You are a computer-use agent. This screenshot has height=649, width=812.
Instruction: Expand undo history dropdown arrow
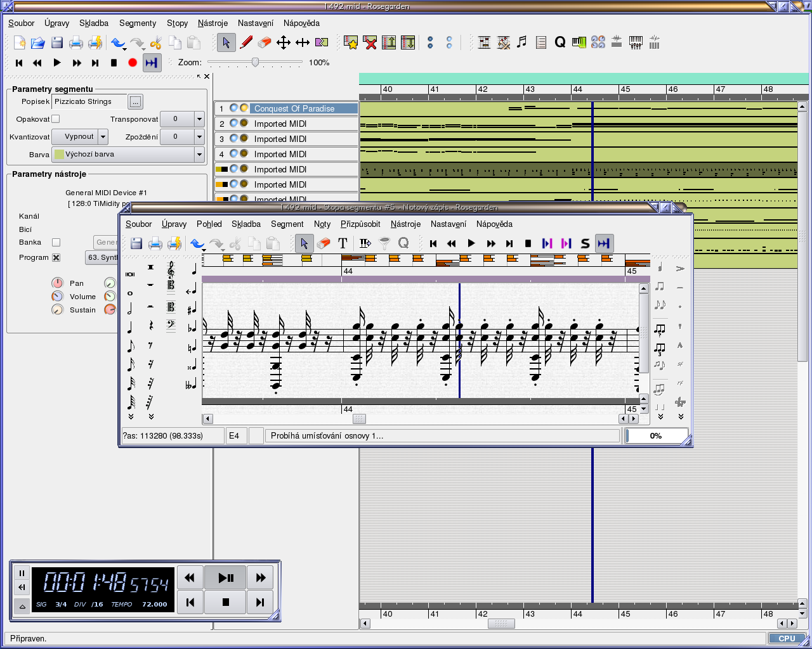tap(125, 49)
